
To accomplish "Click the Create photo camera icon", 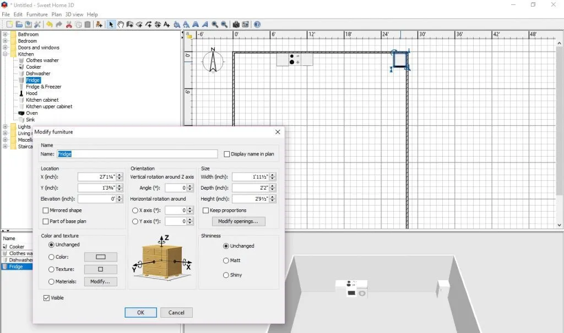I will click(x=236, y=24).
